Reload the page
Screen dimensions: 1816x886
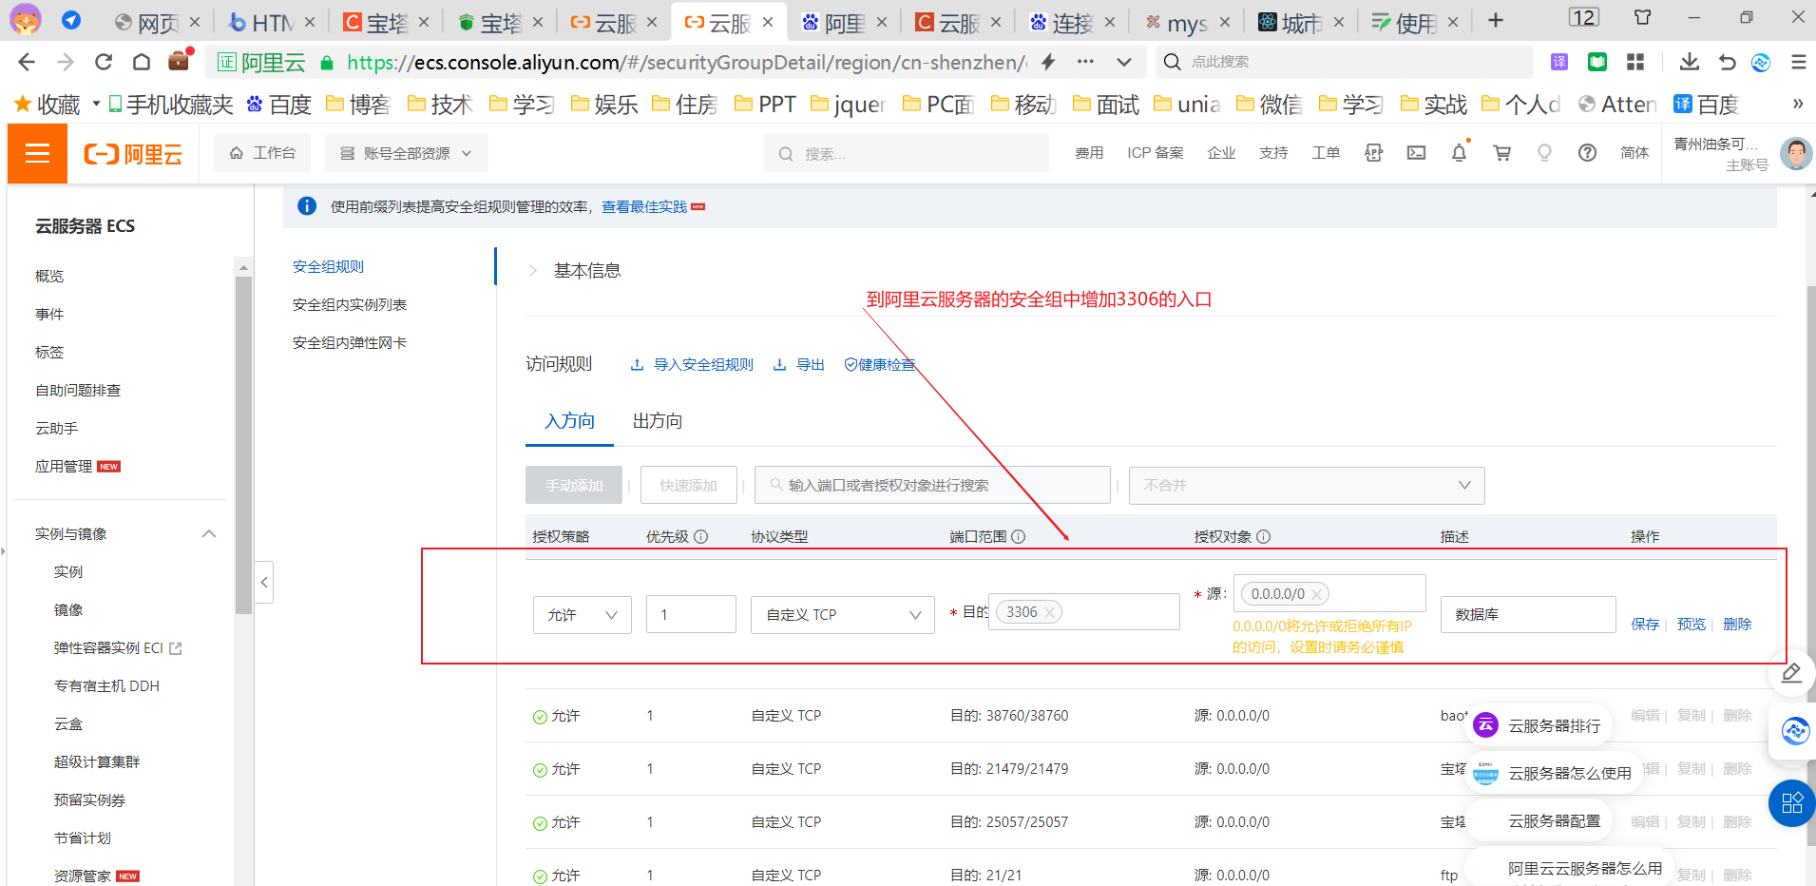point(104,63)
